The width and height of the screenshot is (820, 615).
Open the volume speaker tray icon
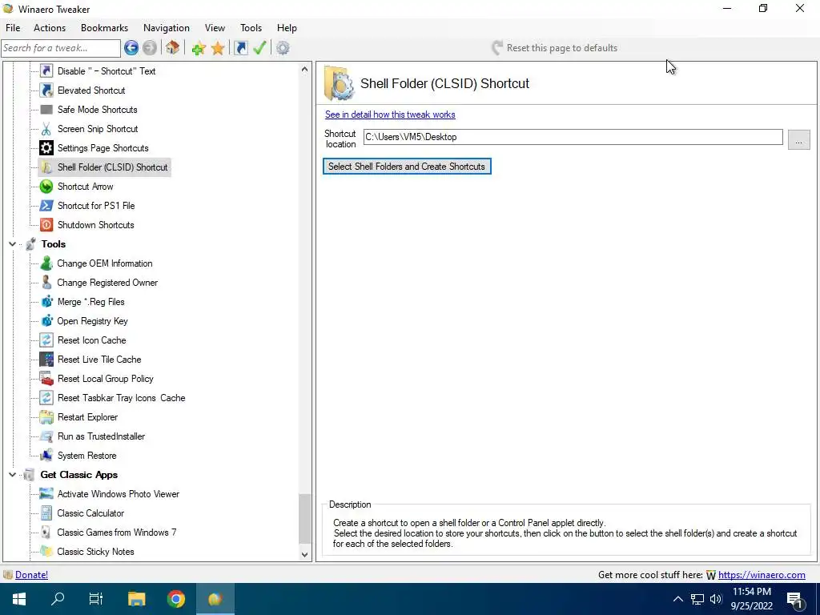[x=716, y=599]
